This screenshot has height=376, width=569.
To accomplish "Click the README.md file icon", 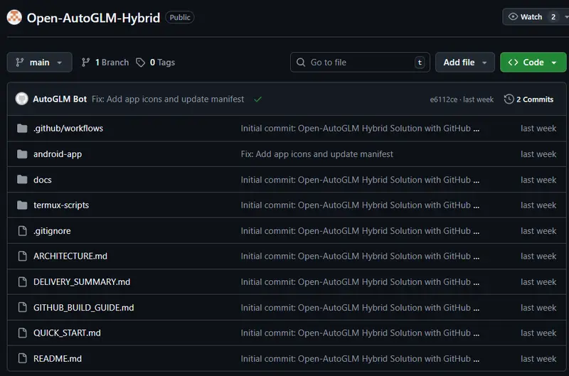I will coord(22,359).
